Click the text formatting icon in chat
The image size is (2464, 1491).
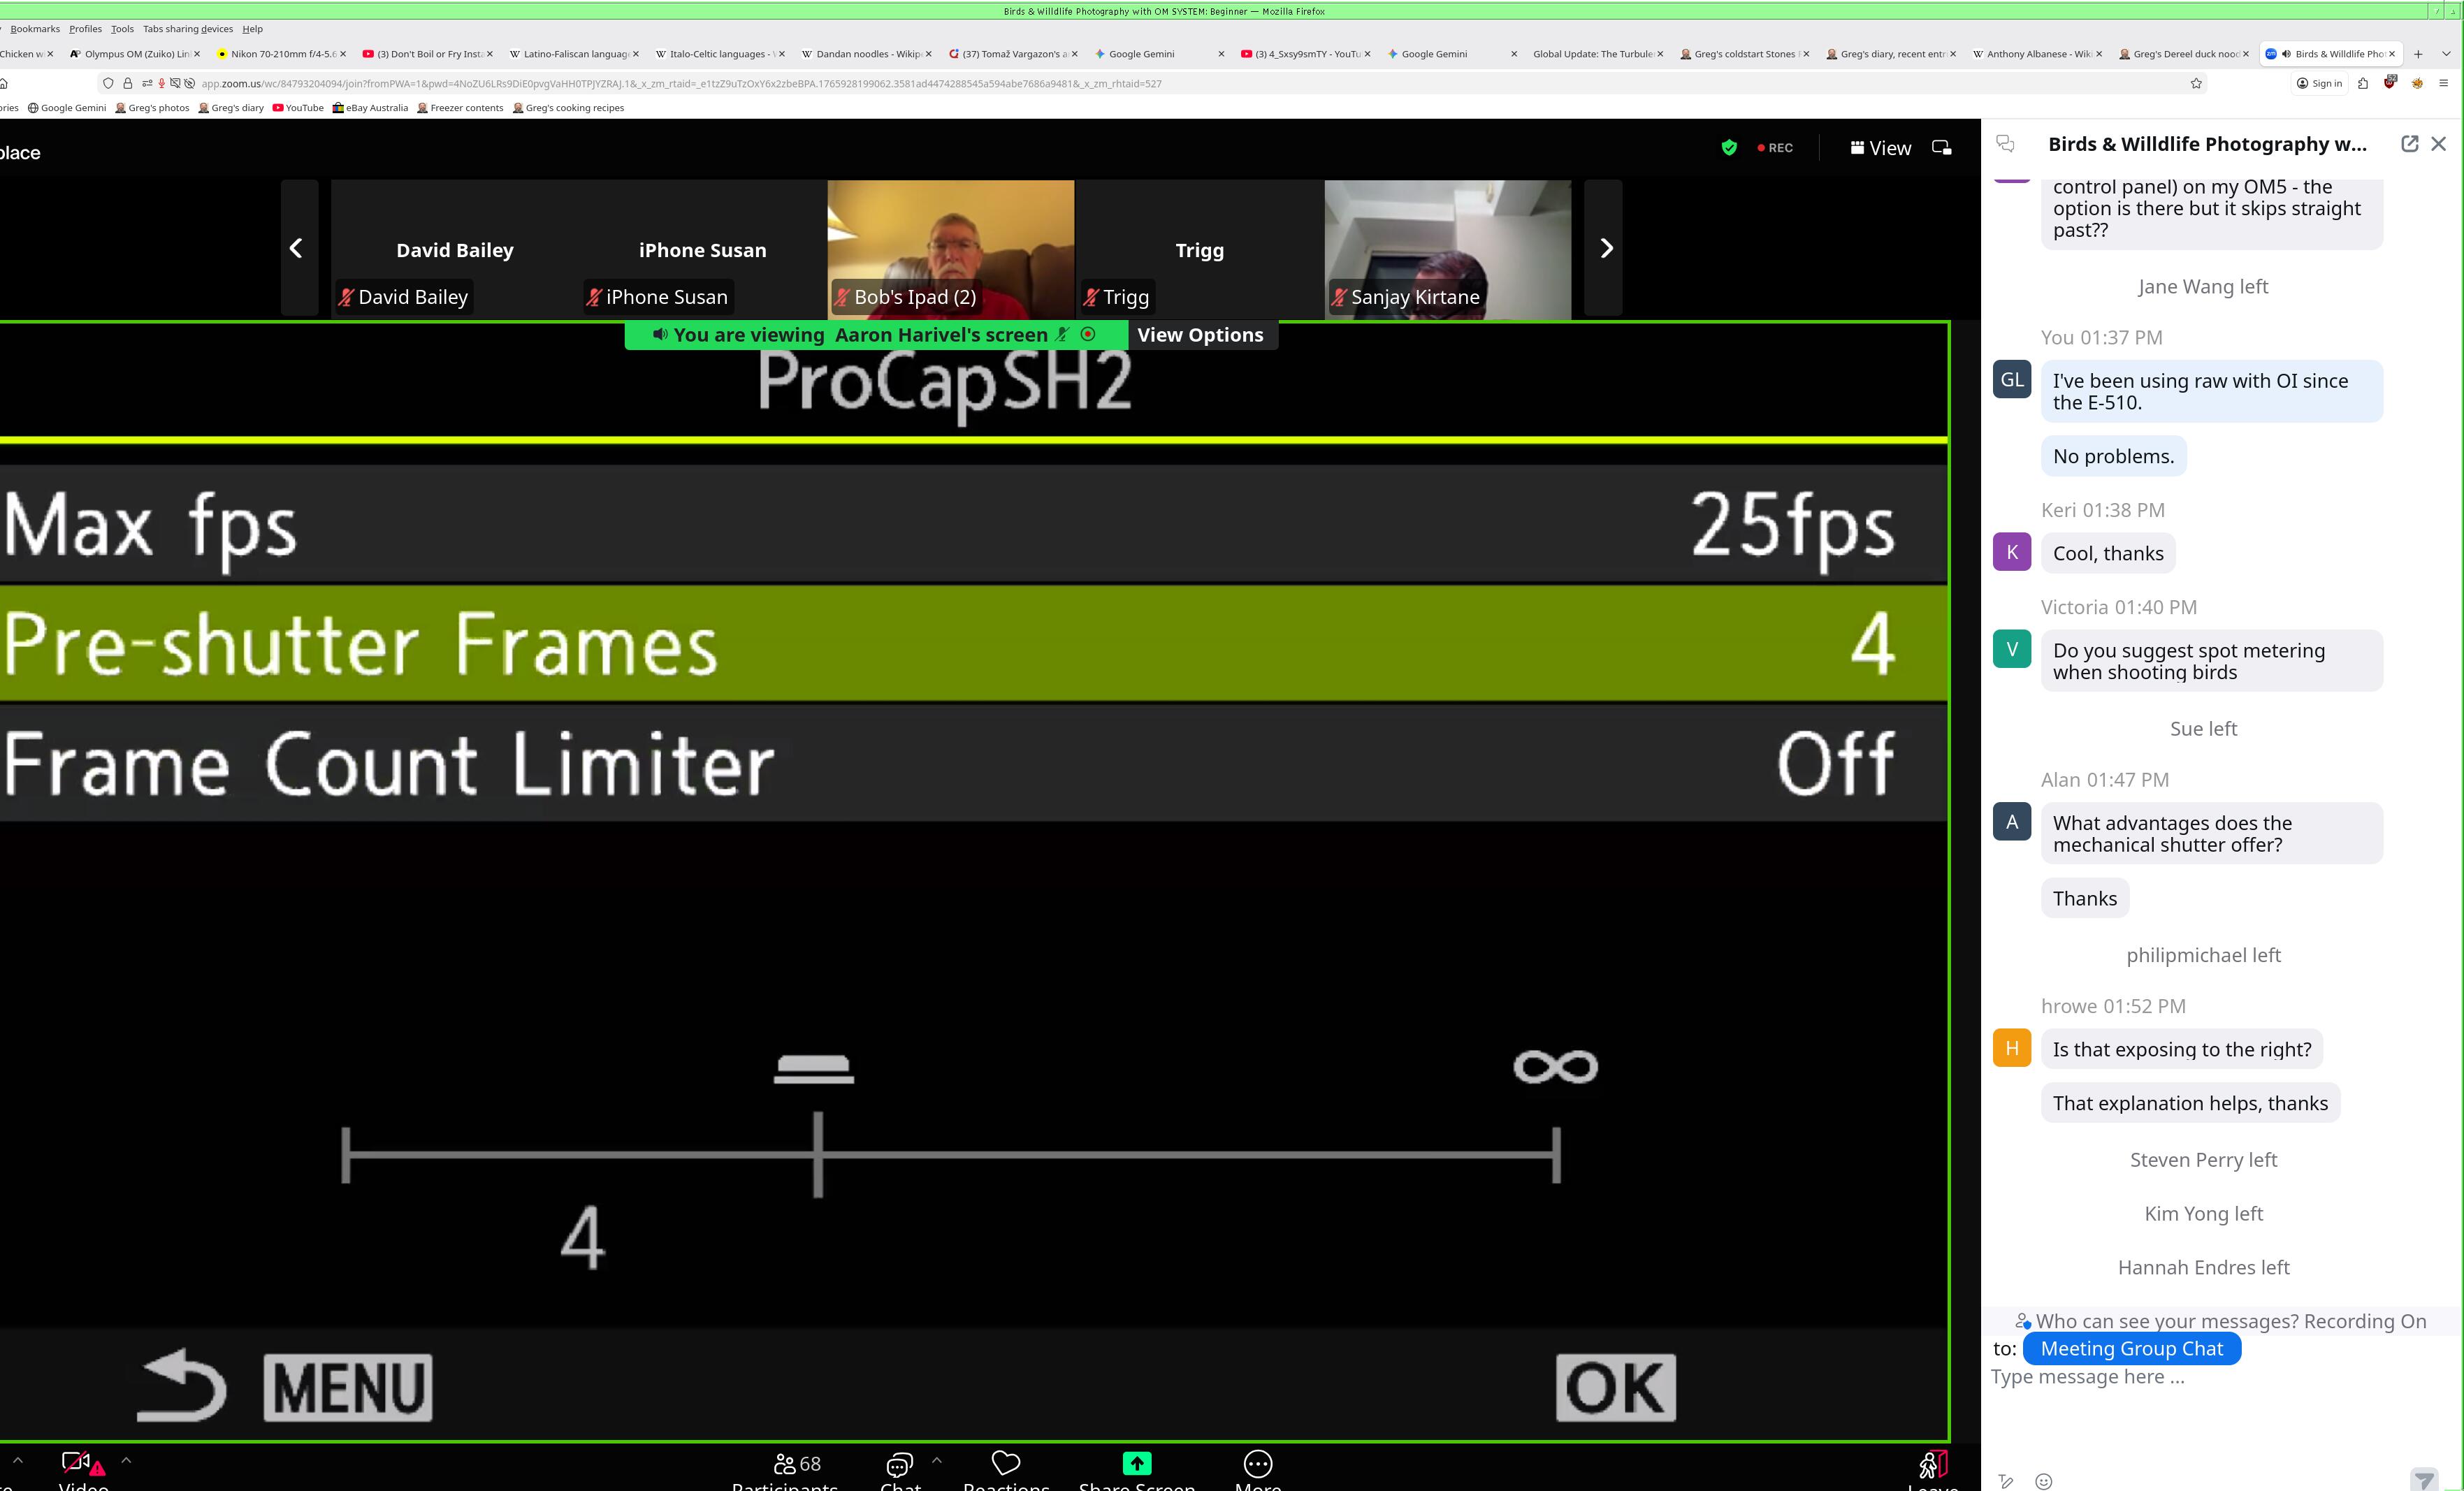pyautogui.click(x=2006, y=1481)
